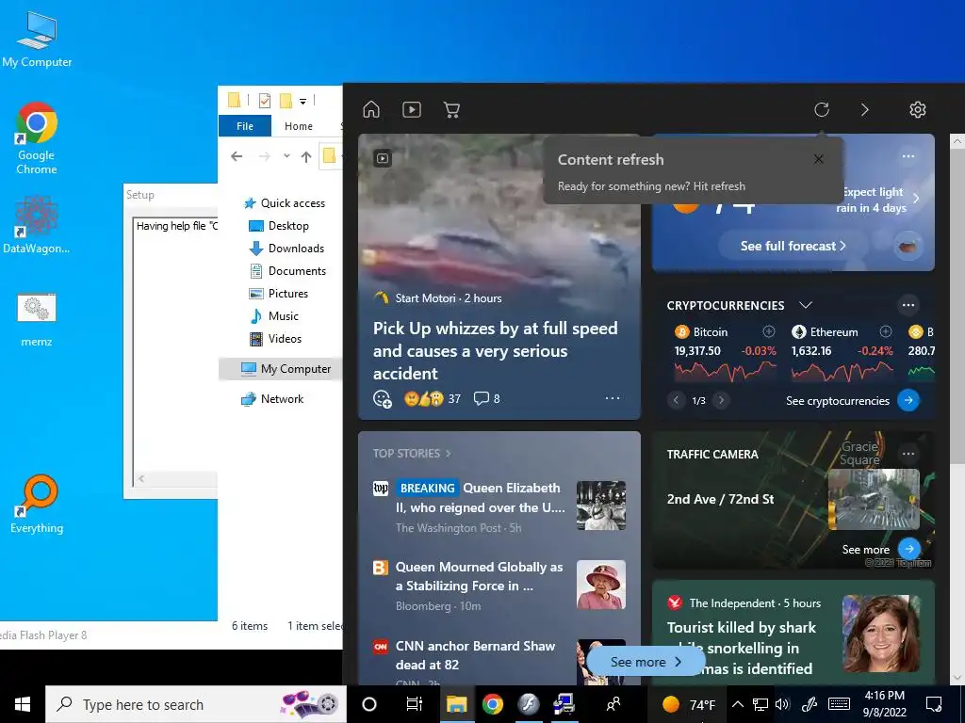Add Ethereum to watchlist
Screen dimensions: 965x723
point(886,332)
